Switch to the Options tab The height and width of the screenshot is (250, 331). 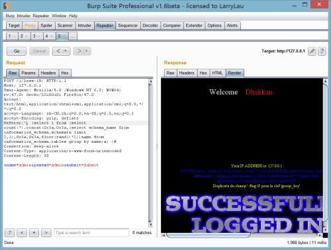click(x=214, y=26)
